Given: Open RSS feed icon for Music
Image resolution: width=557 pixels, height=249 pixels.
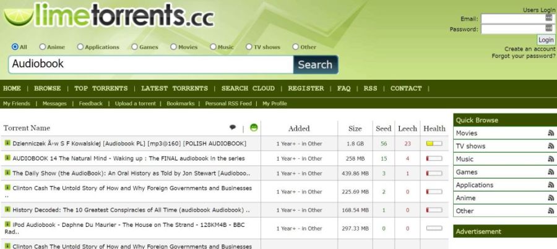Looking at the screenshot, I should (x=551, y=159).
